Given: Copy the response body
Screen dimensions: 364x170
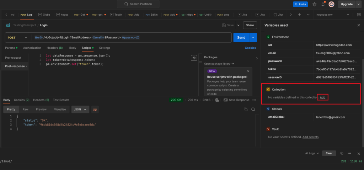Looking at the screenshot, I should [x=246, y=110].
